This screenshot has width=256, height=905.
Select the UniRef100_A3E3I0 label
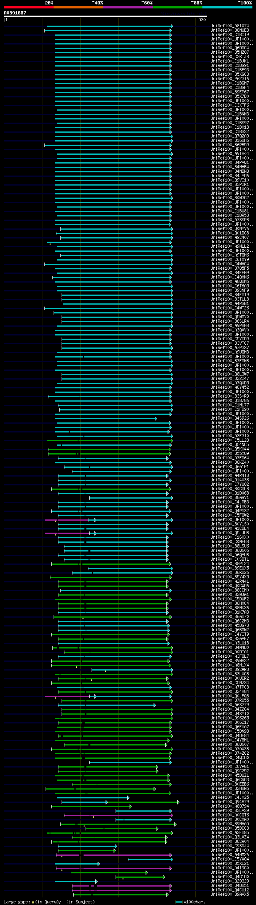point(230,436)
